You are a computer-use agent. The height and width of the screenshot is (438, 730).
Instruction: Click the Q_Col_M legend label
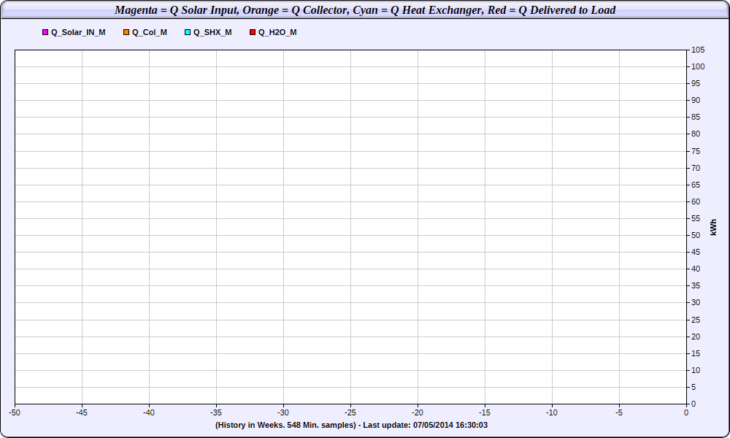pyautogui.click(x=150, y=32)
